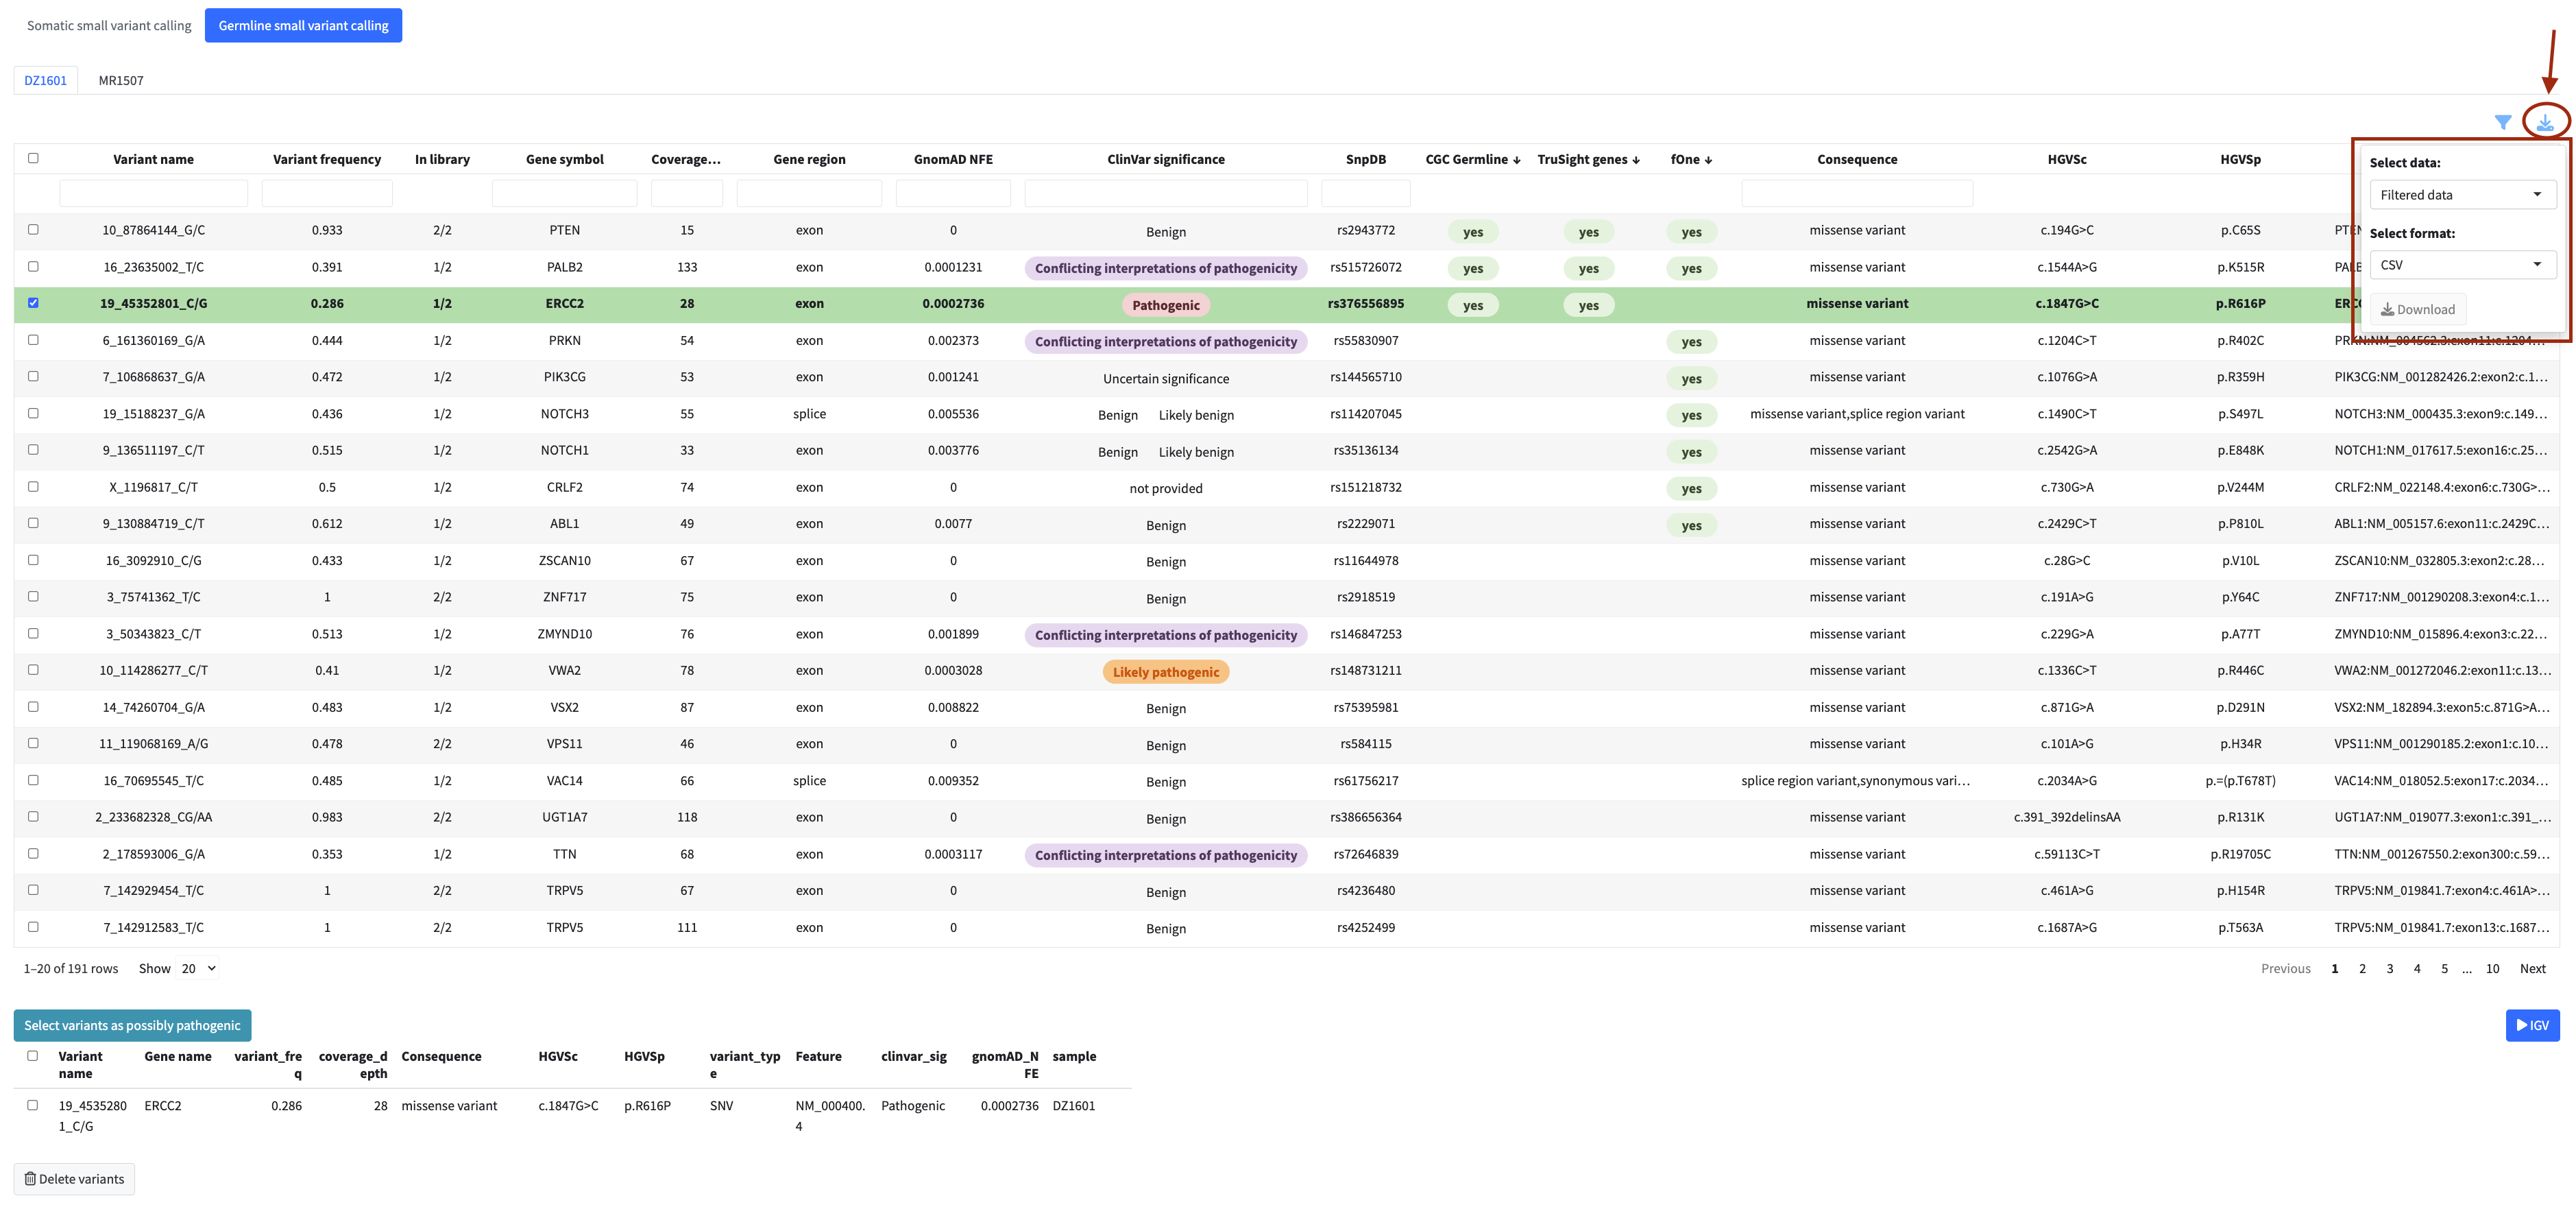Viewport: 2576px width, 1209px height.
Task: Go to the Next page link
Action: (x=2532, y=968)
